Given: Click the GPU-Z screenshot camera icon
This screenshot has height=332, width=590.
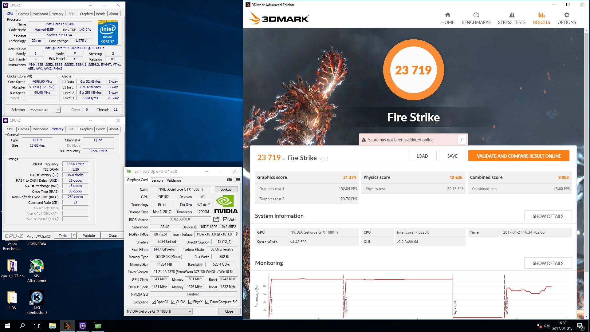Looking at the screenshot, I should [x=229, y=180].
